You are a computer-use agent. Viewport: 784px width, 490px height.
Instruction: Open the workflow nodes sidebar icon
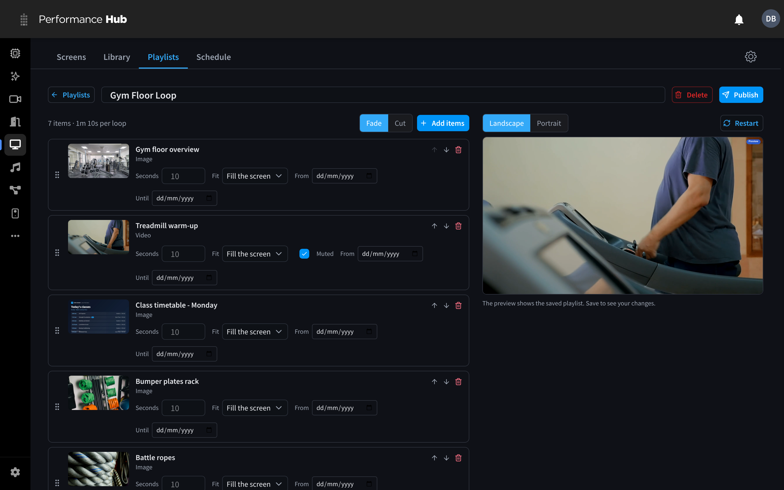(15, 190)
